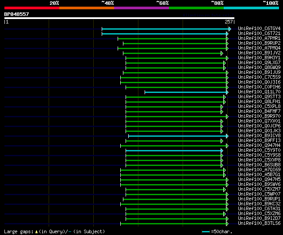Open the UniRef100_C6TA31 entry
283x235 pixels.
(259, 209)
